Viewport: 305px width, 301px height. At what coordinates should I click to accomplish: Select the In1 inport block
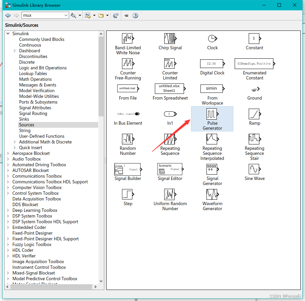click(170, 118)
